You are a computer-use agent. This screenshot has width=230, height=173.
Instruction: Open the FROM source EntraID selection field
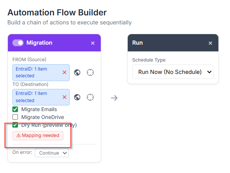[x=36, y=72]
